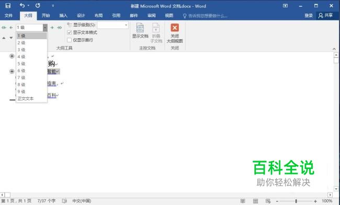Click the 共享 share button
This screenshot has height=205, width=340.
325,16
